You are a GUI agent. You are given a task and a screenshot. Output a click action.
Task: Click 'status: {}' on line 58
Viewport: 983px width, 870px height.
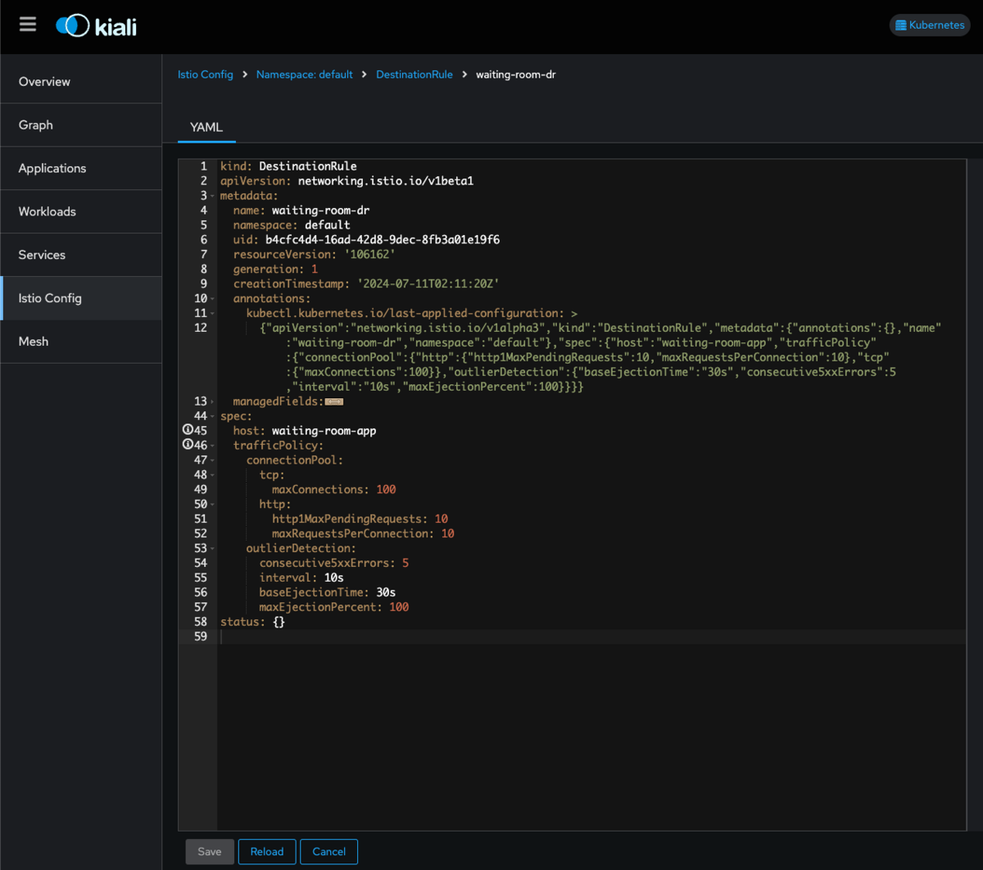pos(252,623)
